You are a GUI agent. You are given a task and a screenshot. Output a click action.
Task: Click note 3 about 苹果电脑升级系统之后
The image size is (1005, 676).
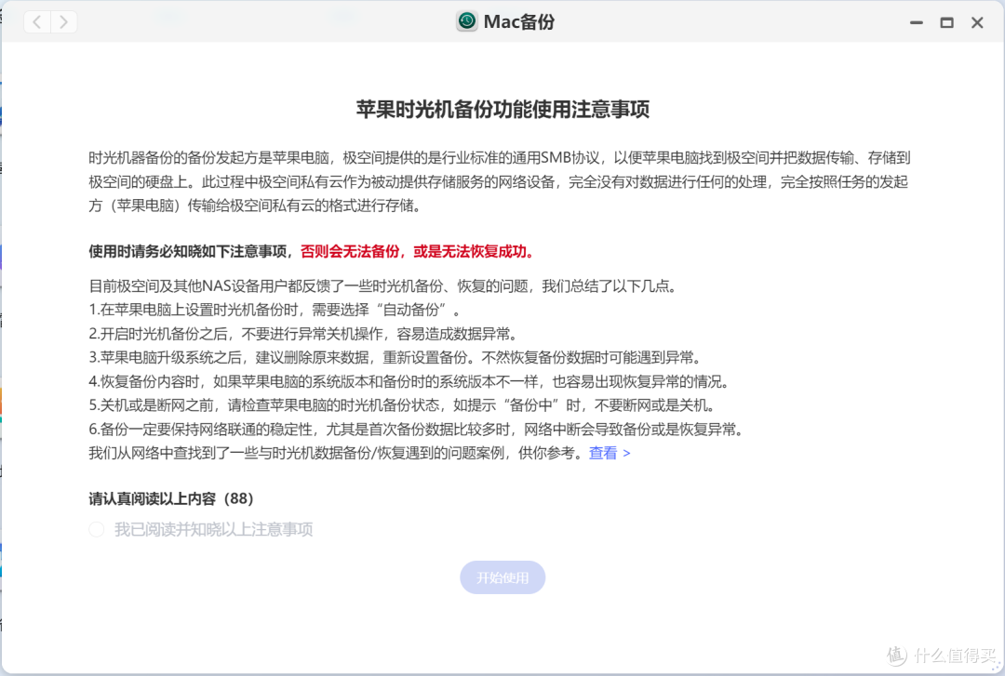tap(395, 358)
